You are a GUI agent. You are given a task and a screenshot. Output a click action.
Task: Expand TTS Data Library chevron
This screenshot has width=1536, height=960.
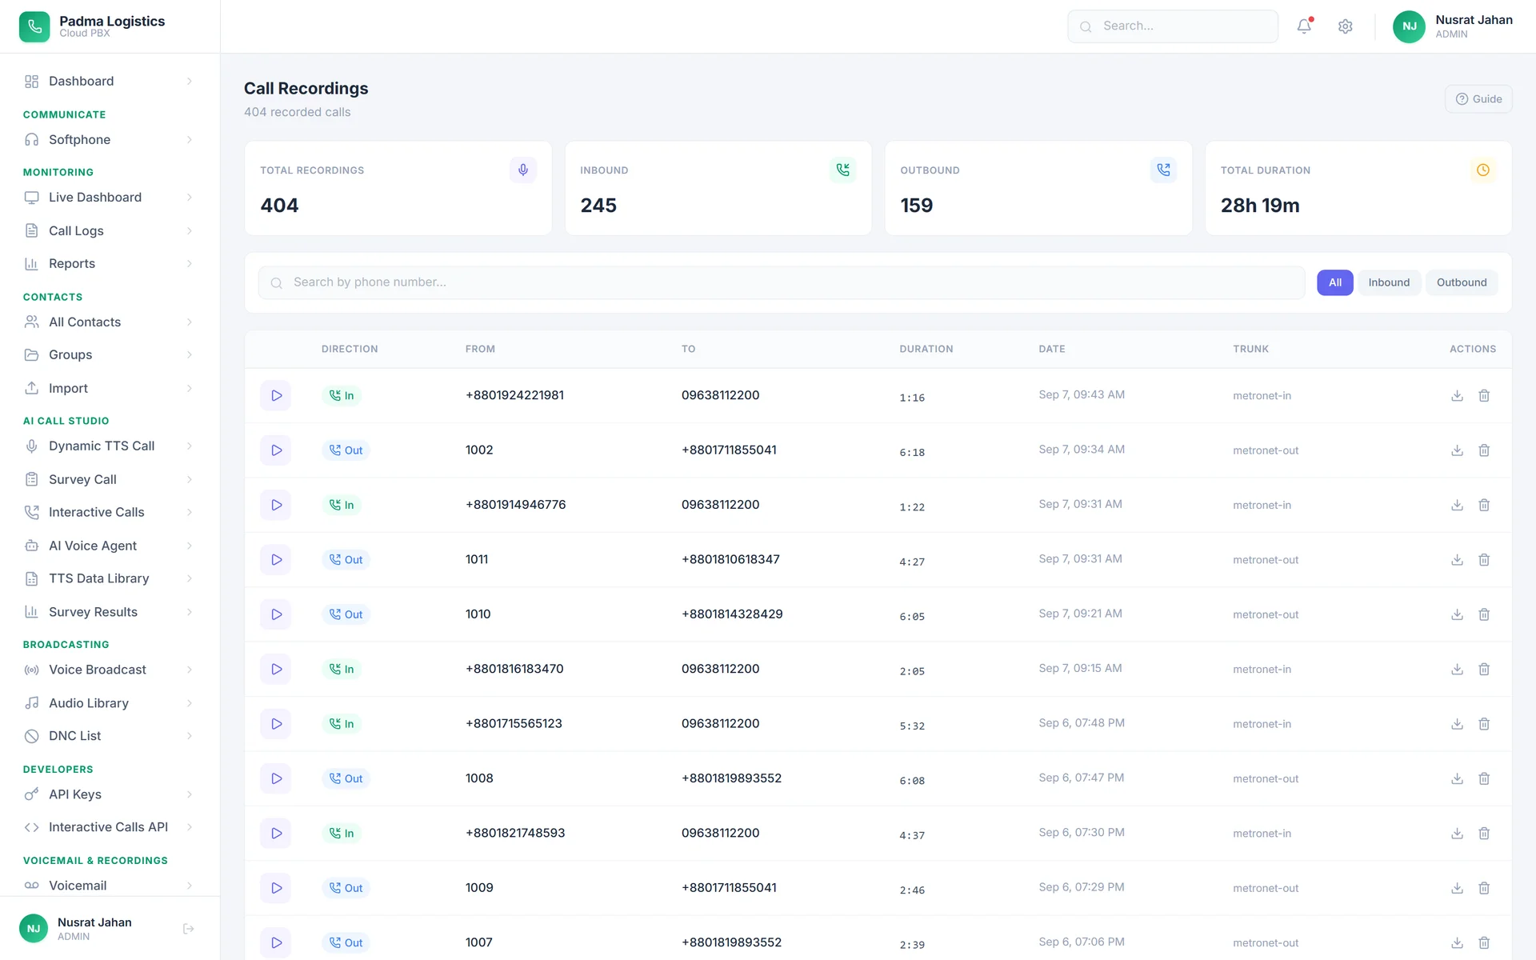pyautogui.click(x=190, y=578)
